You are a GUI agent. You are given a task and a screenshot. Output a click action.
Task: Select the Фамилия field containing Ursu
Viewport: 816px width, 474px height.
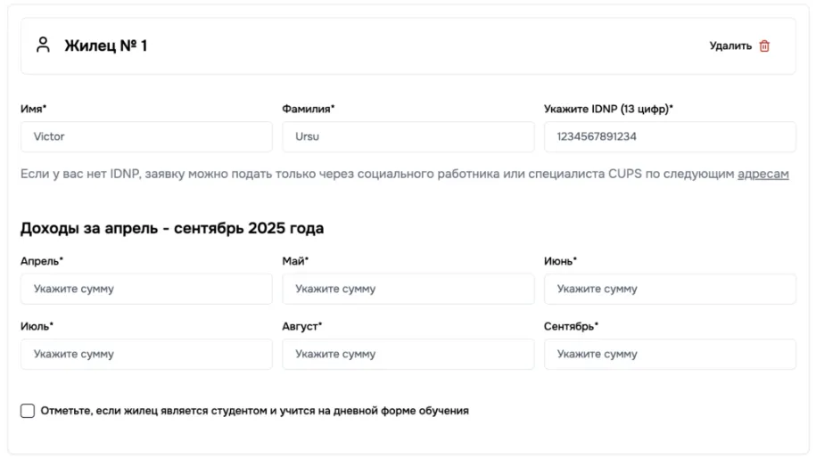408,137
